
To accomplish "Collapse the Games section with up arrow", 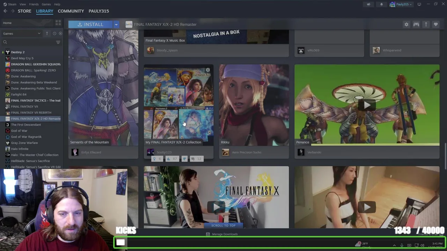I will tap(47, 33).
